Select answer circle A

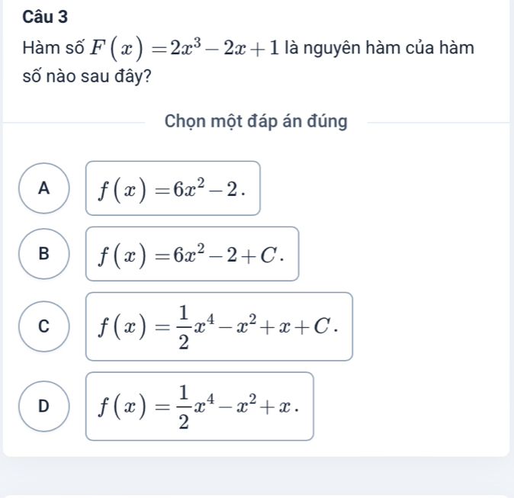[47, 188]
